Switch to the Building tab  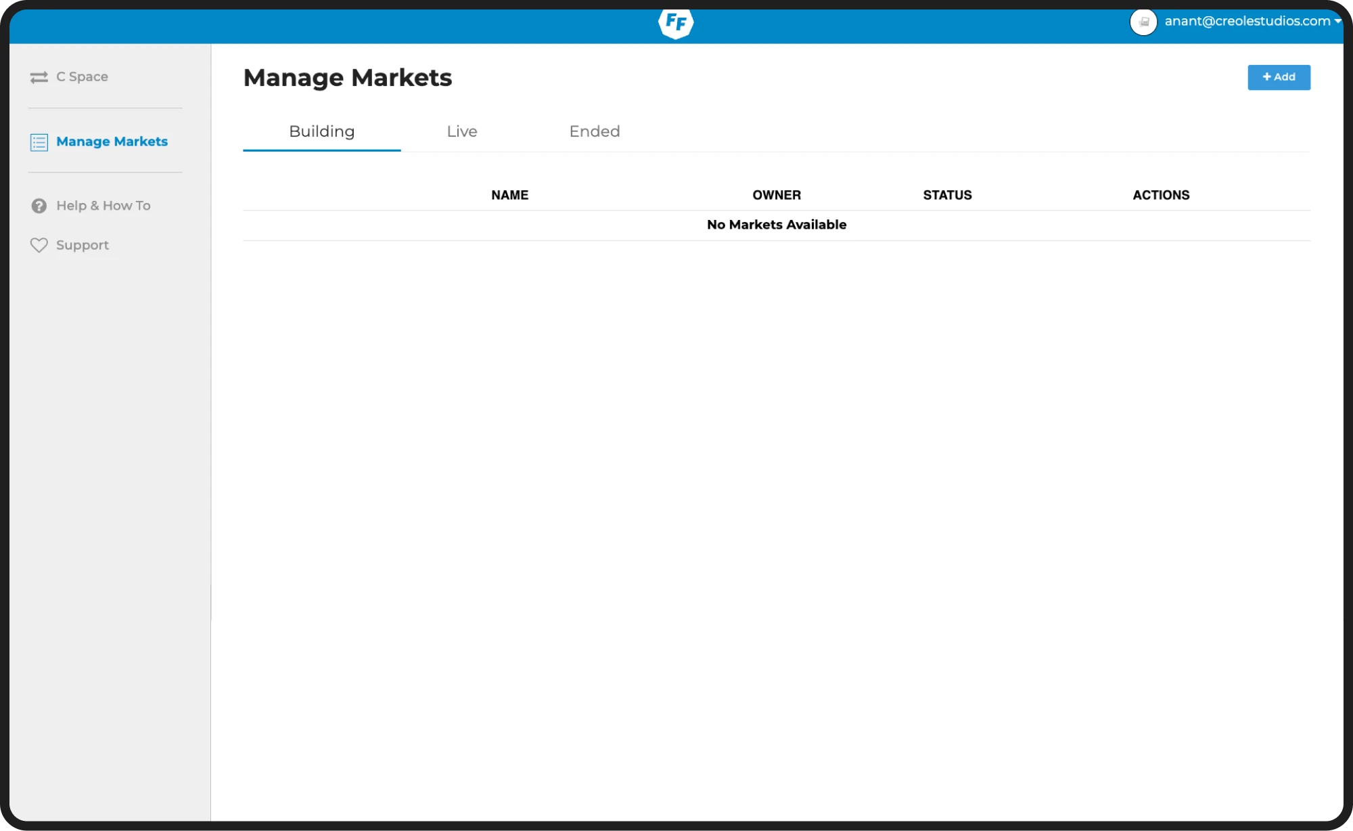[x=321, y=131]
